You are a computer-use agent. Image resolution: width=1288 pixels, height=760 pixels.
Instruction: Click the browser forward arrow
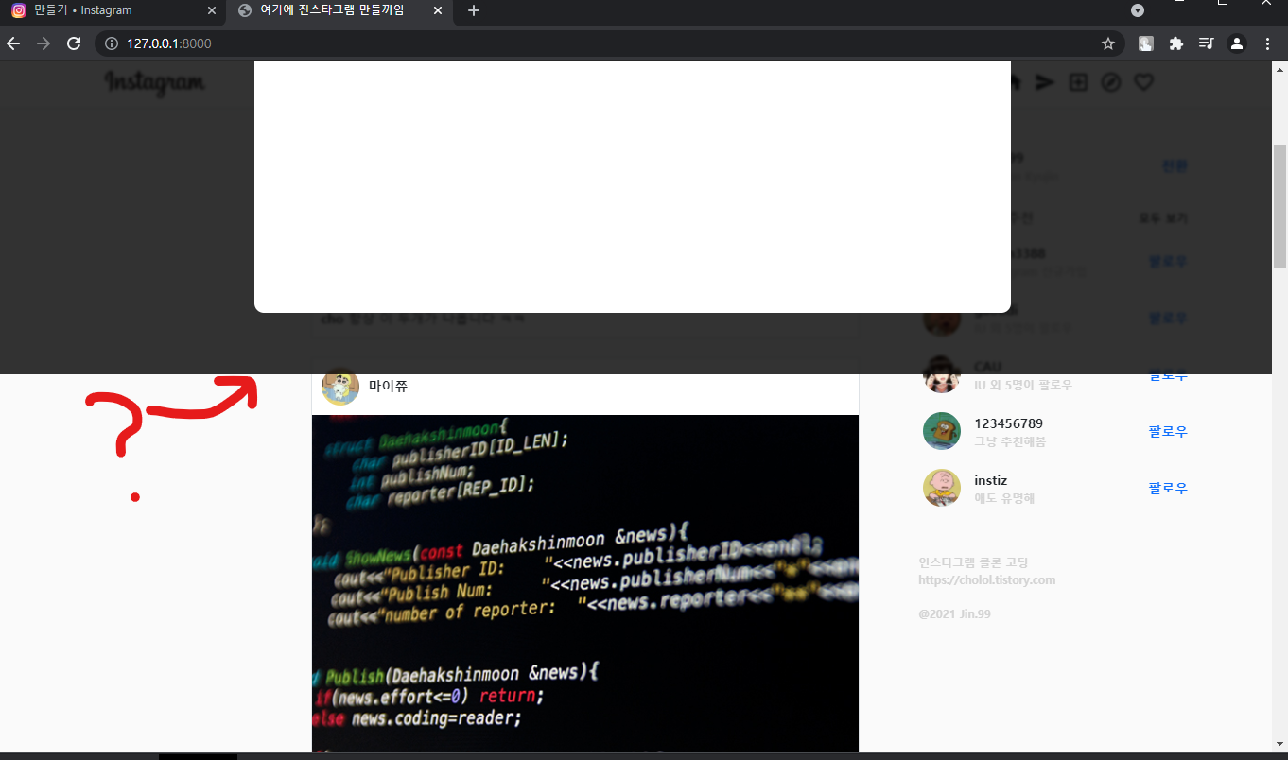(44, 43)
